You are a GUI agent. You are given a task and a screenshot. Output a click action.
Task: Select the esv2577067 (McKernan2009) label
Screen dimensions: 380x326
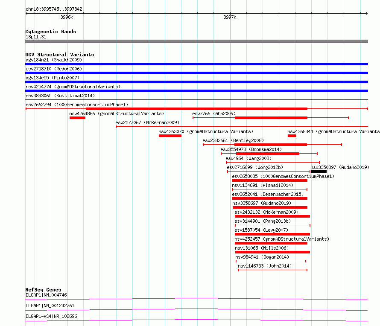tap(147, 122)
